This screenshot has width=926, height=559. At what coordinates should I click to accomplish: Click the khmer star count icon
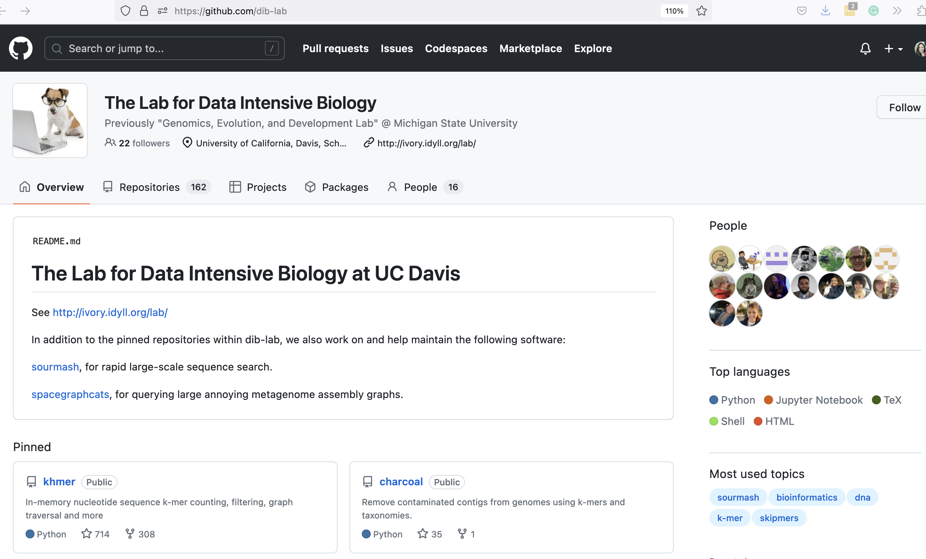coord(86,533)
